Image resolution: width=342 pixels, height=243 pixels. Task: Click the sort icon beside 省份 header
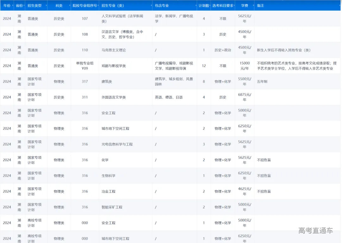pyautogui.click(x=24, y=5)
